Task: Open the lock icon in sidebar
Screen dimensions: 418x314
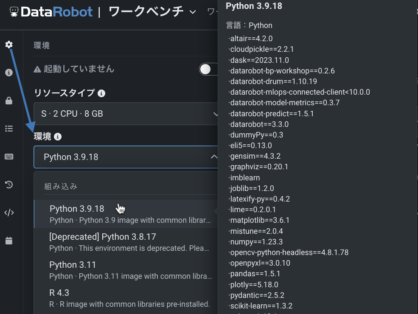Action: (9, 101)
